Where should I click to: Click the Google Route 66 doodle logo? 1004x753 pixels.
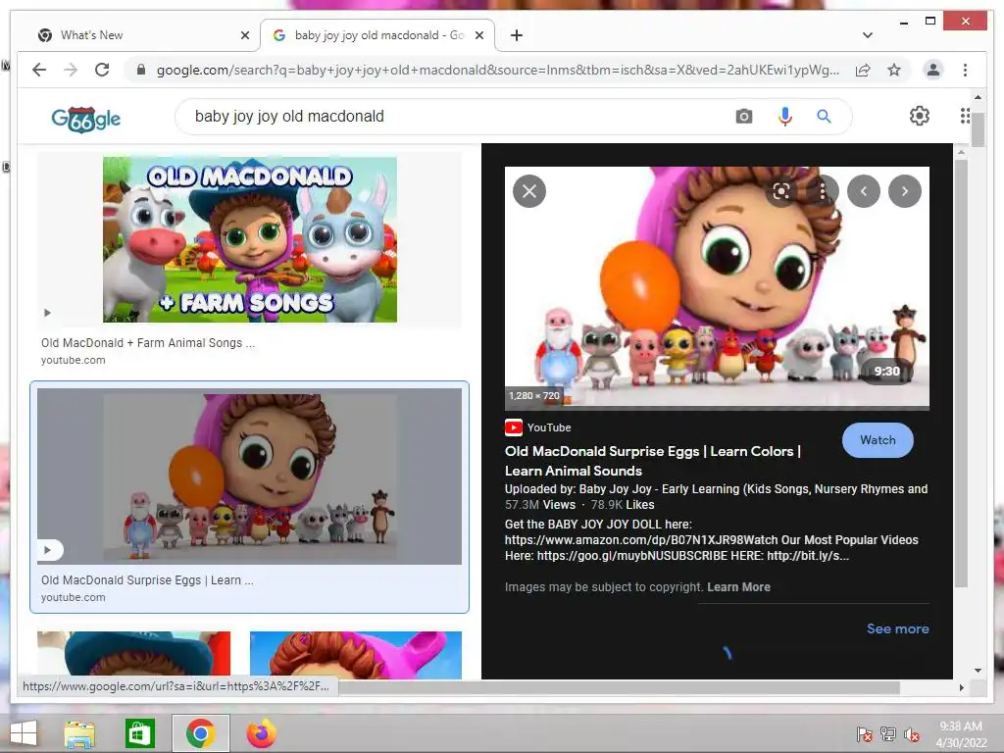pos(86,118)
